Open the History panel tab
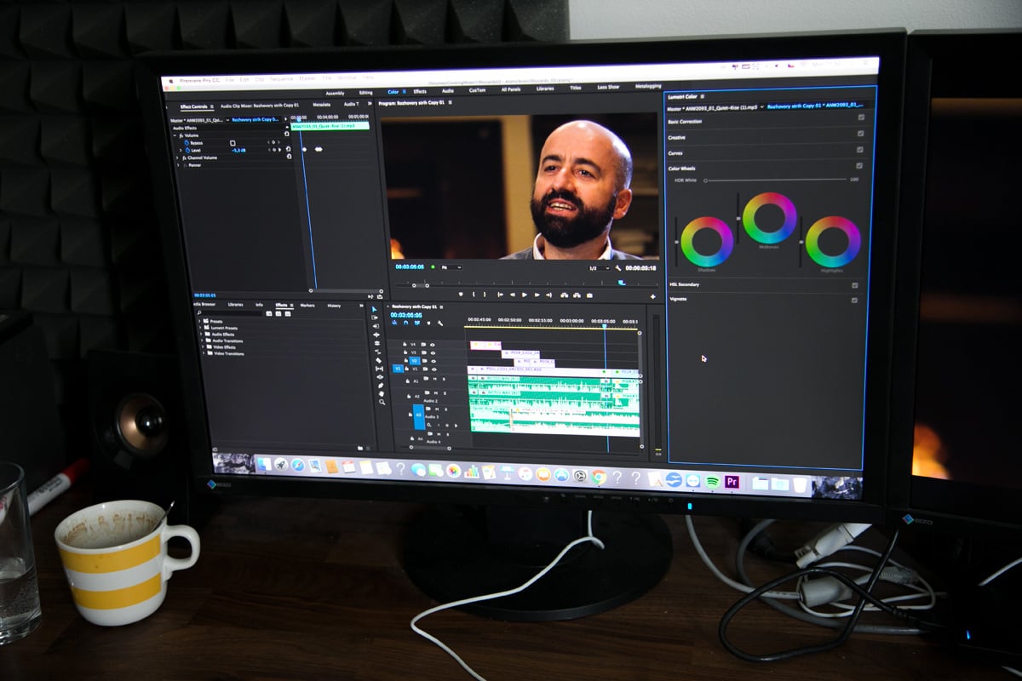Viewport: 1022px width, 681px height. 334,306
